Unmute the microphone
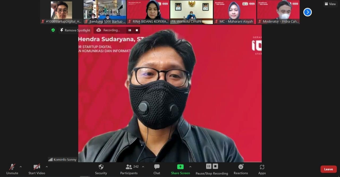Image resolution: width=340 pixels, height=177 pixels. [12, 169]
